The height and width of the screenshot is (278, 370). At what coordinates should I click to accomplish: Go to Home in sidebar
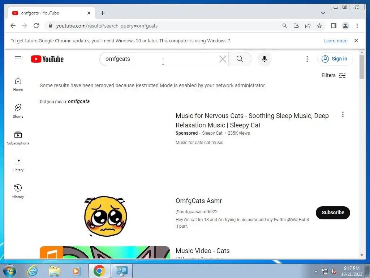pyautogui.click(x=18, y=84)
